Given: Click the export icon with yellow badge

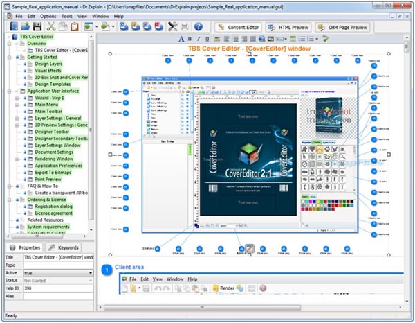Looking at the screenshot, I should click(136, 27).
